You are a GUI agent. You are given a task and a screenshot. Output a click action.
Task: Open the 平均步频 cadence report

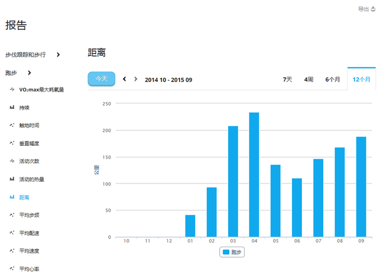click(x=29, y=215)
